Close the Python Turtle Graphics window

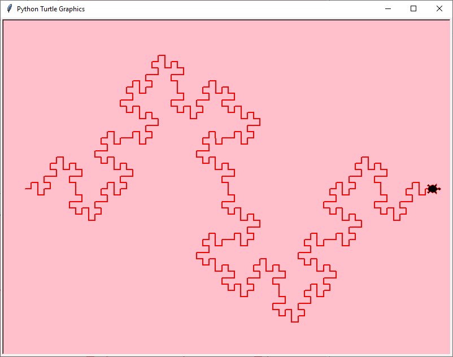pyautogui.click(x=439, y=8)
